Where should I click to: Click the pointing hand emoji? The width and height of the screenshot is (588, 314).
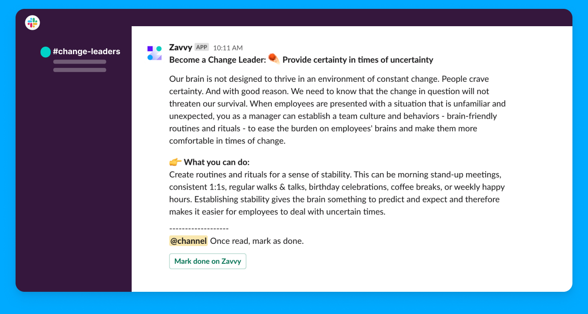[175, 162]
